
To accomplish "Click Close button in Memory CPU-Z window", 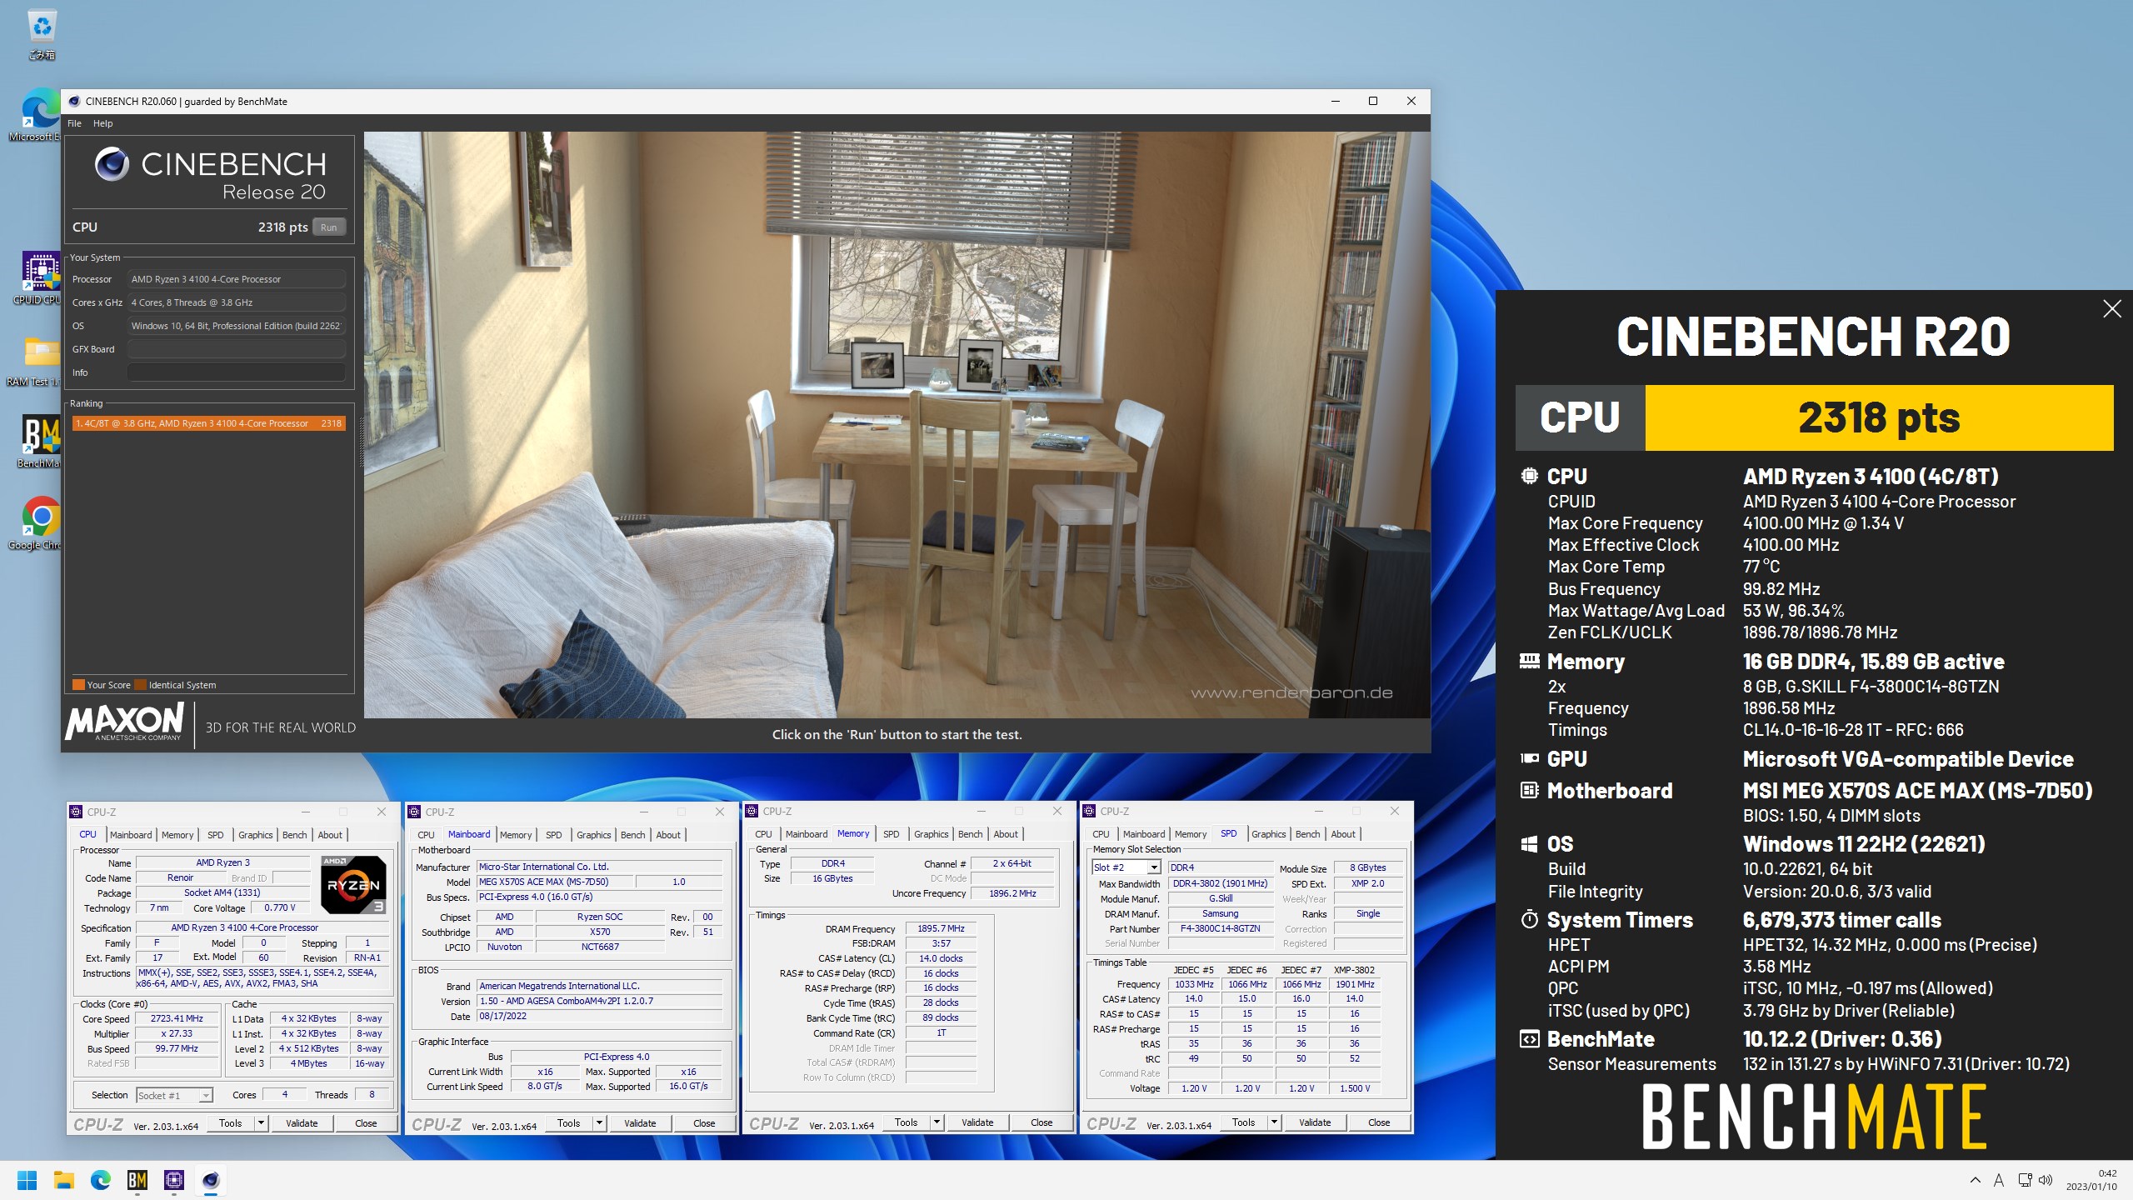I will tap(1042, 1122).
